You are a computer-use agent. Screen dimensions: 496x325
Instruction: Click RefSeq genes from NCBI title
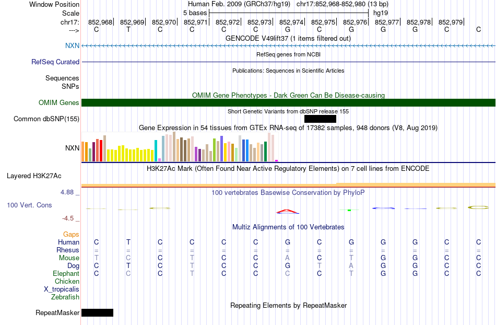click(x=288, y=54)
